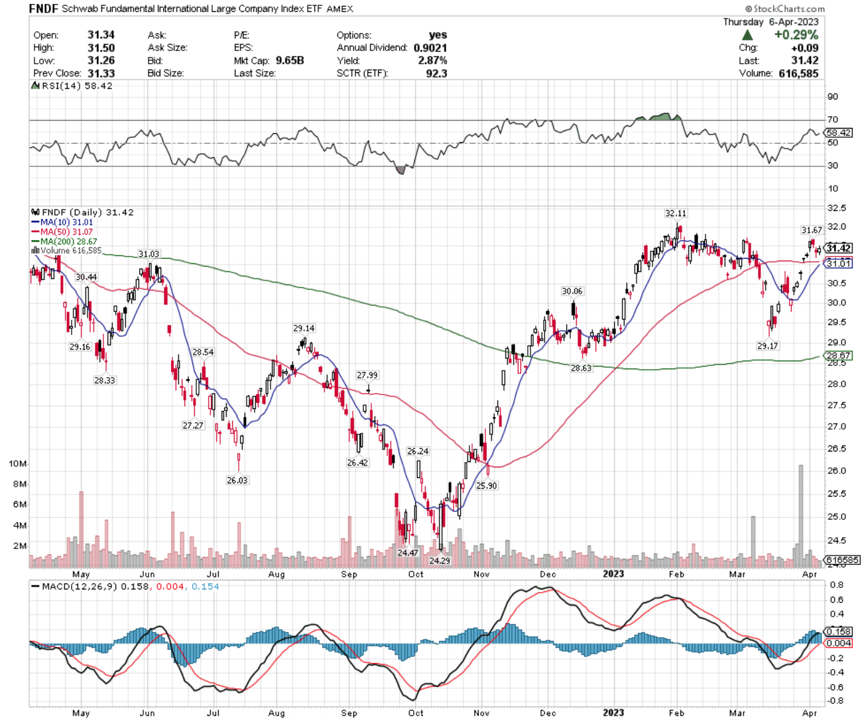The width and height of the screenshot is (862, 720).
Task: Click the 30.06 December high label
Action: [x=572, y=291]
